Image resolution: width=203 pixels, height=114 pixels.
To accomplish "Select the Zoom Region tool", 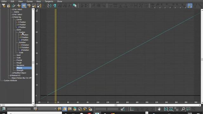I will tap(188, 109).
